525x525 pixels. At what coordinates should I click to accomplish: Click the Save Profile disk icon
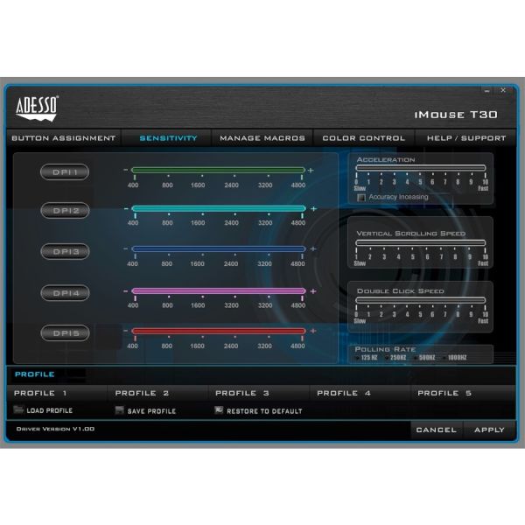(120, 409)
